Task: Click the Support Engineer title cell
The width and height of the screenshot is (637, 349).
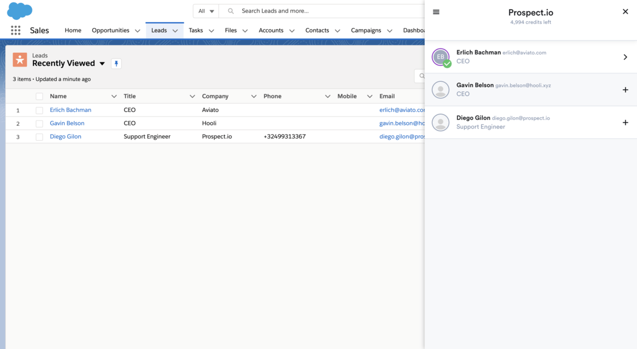Action: coord(147,137)
